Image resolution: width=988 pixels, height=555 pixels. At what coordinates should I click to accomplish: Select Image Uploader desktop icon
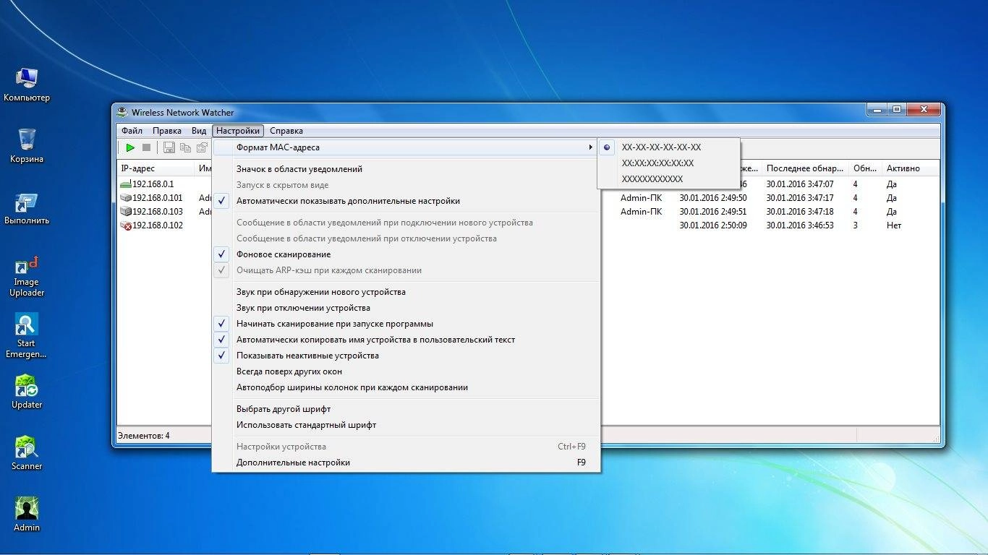tap(27, 276)
